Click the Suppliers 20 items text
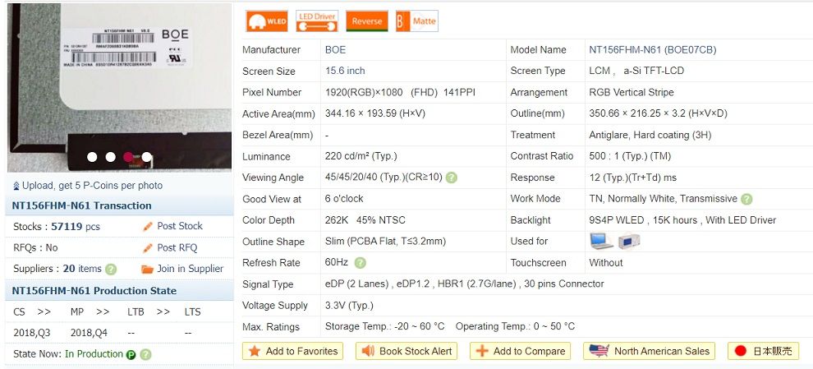The width and height of the screenshot is (813, 369). click(57, 269)
